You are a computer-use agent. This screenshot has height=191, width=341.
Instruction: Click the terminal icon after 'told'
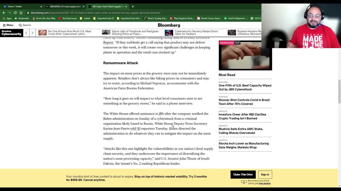point(139,129)
